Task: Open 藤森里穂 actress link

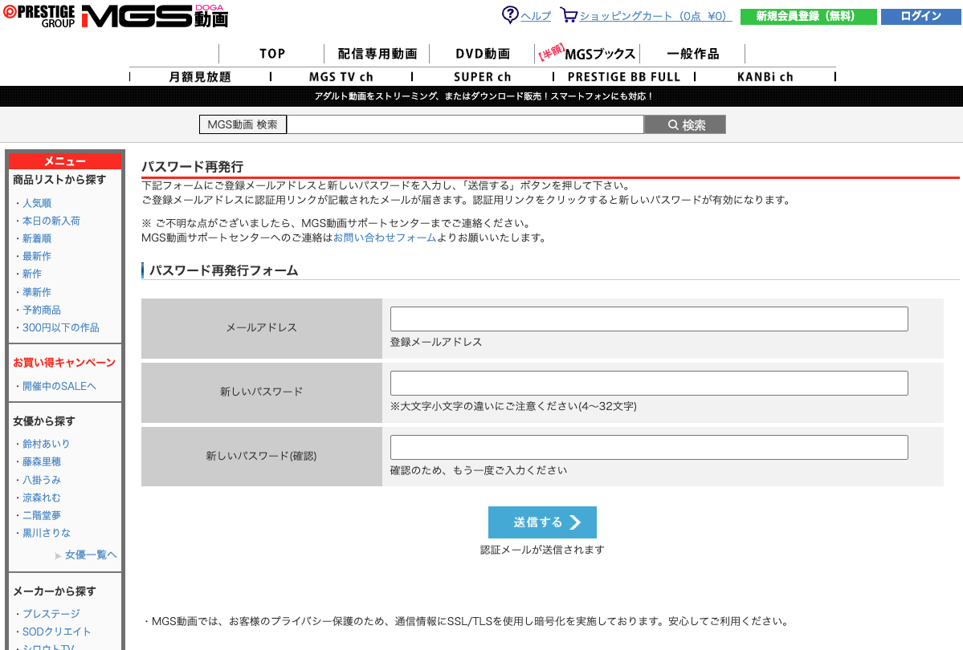Action: tap(42, 461)
